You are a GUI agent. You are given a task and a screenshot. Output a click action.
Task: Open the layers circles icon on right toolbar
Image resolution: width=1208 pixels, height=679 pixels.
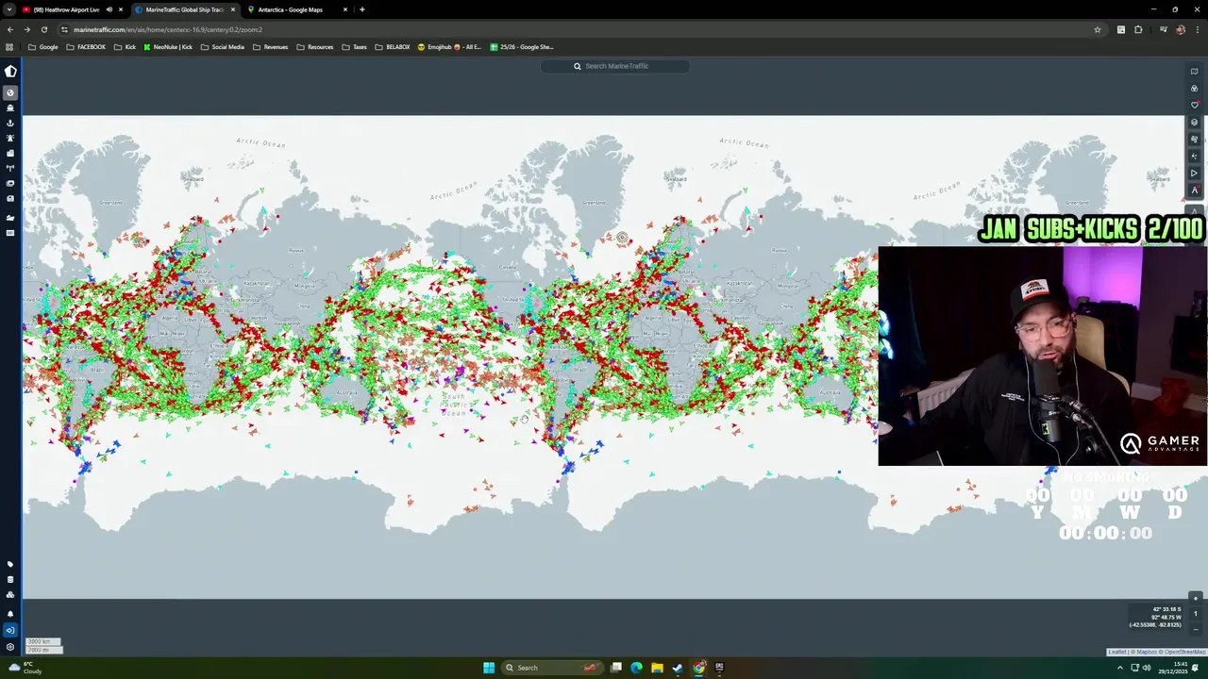1194,89
